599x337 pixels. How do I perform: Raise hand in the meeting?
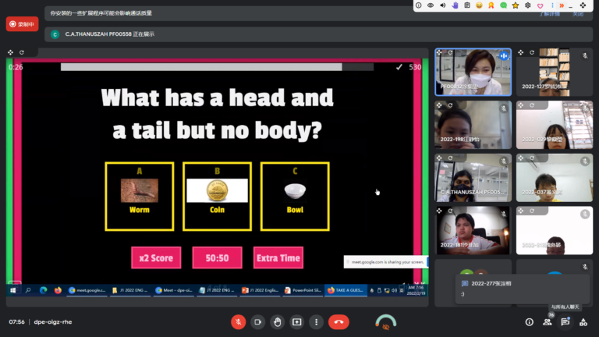click(278, 321)
